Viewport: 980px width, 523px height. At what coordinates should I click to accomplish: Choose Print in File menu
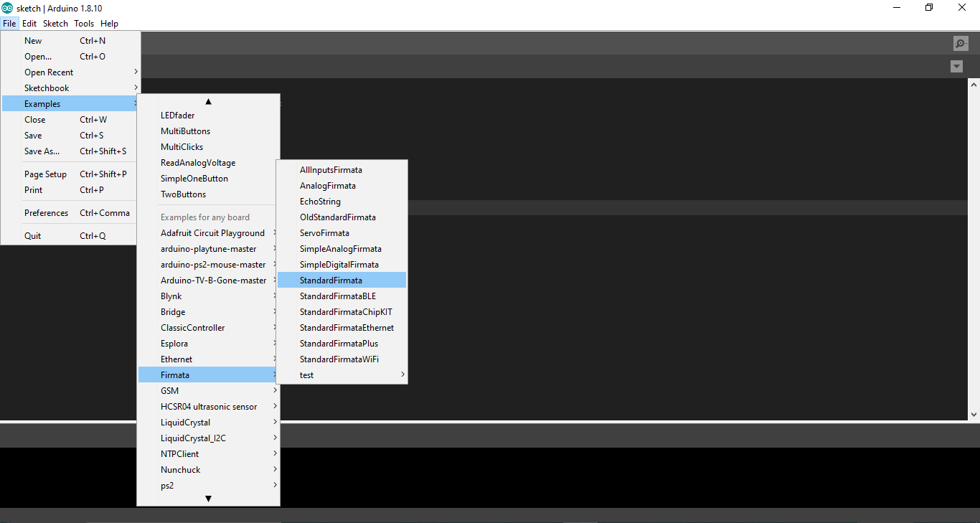pos(70,190)
